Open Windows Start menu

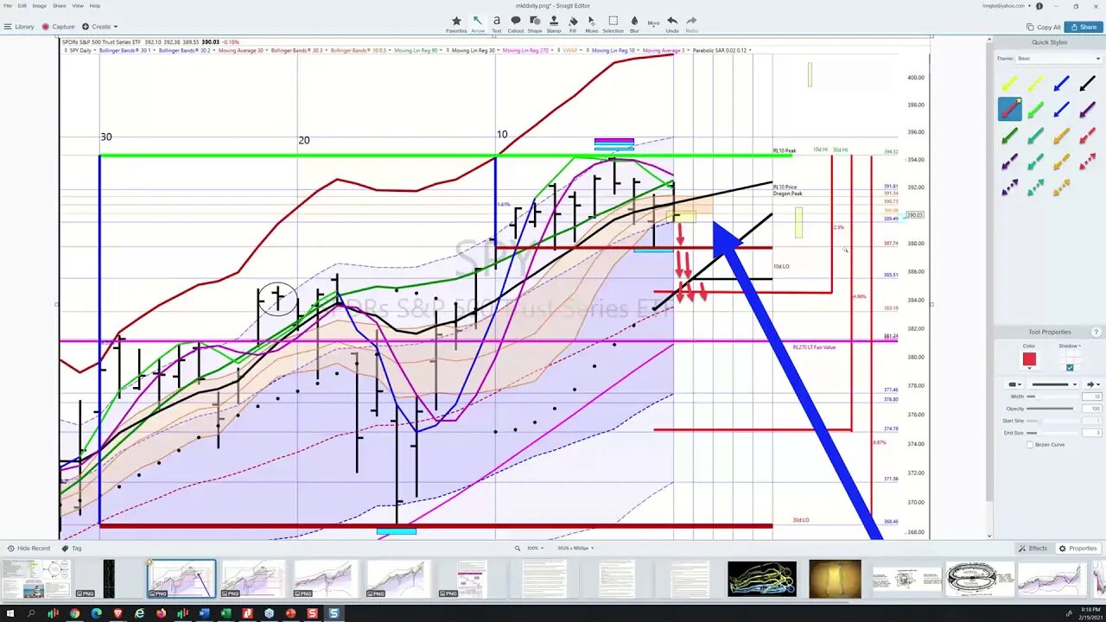click(x=10, y=613)
